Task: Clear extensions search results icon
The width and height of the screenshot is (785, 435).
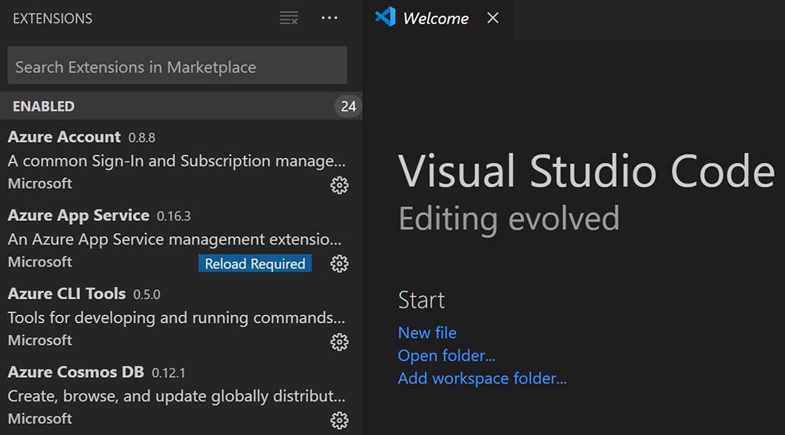Action: 289,18
